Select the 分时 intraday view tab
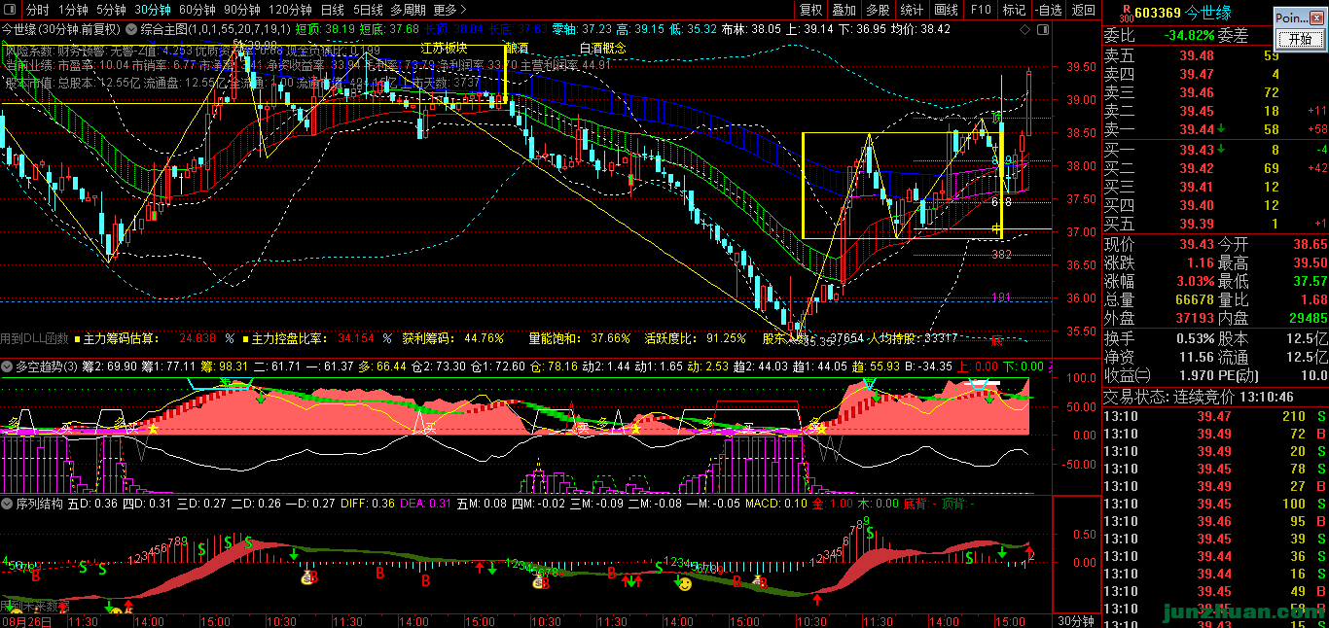 pyautogui.click(x=37, y=10)
